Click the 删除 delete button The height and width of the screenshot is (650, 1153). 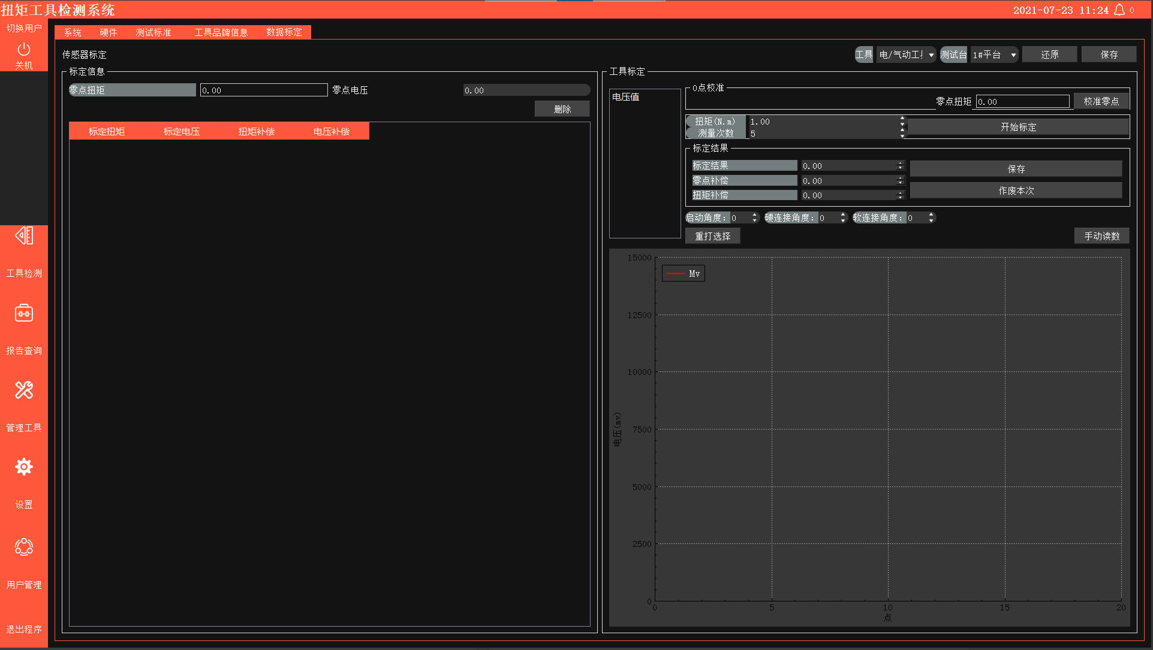[x=562, y=109]
